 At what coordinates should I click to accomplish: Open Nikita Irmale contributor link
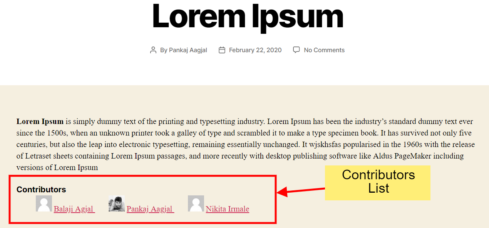click(x=227, y=209)
